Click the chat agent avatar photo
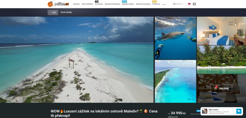Viewport: 246px width, 118px height. pyautogui.click(x=204, y=111)
